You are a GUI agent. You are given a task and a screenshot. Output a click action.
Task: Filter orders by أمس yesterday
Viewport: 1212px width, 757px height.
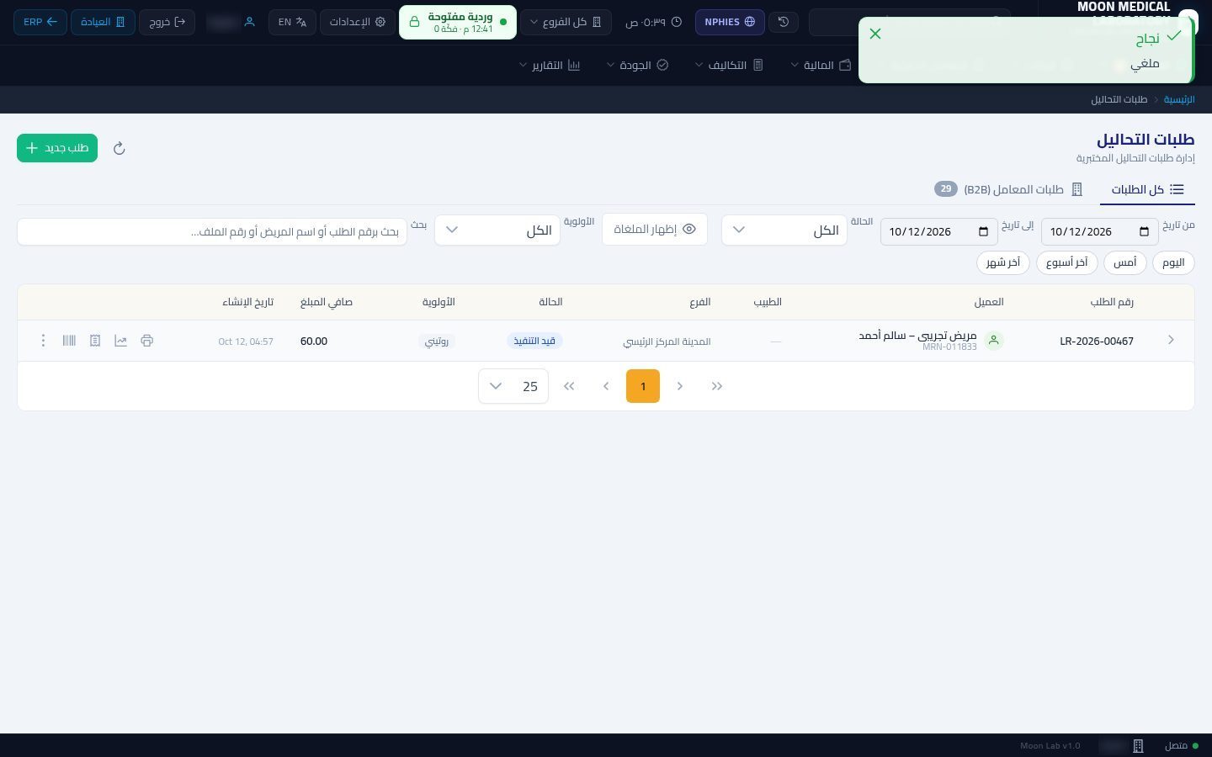coord(1125,262)
